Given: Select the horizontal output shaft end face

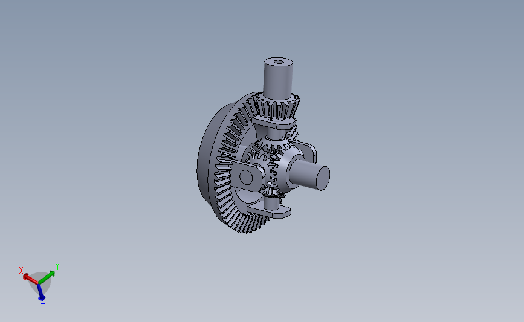Looking at the screenshot, I should point(323,178).
